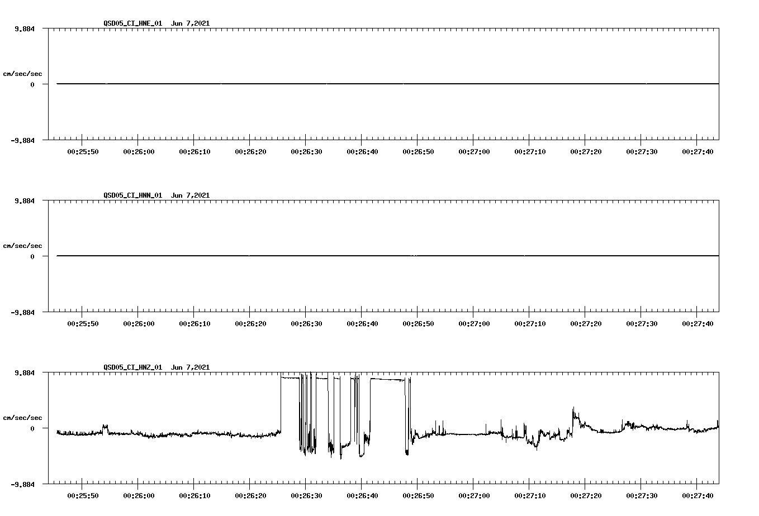Click the -9.884 lower limit on the HNN plot

22,312
